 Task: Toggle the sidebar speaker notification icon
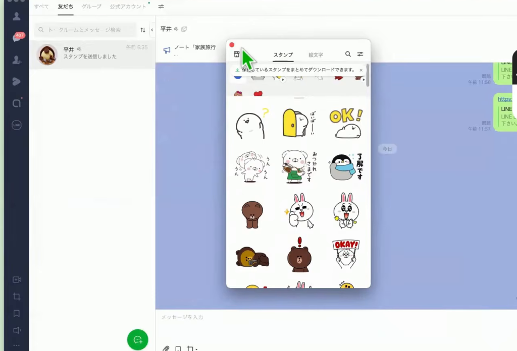(17, 330)
